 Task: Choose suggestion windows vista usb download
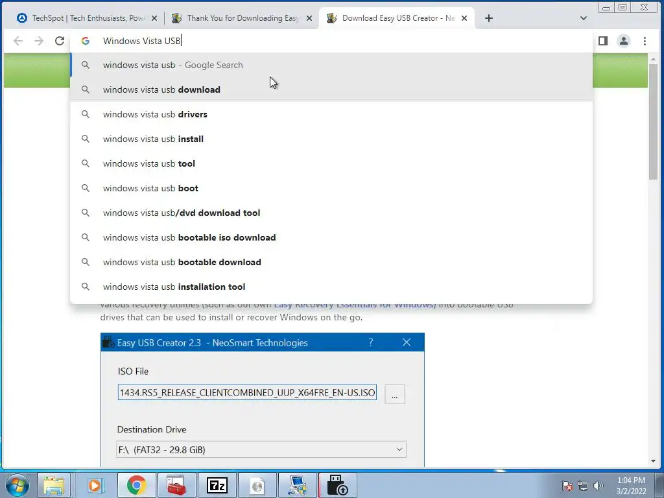(x=331, y=89)
